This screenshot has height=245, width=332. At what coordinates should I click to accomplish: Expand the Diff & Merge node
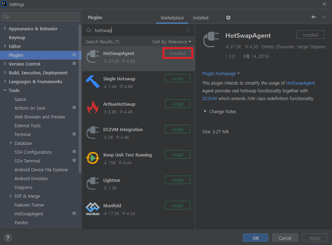[x=11, y=196]
